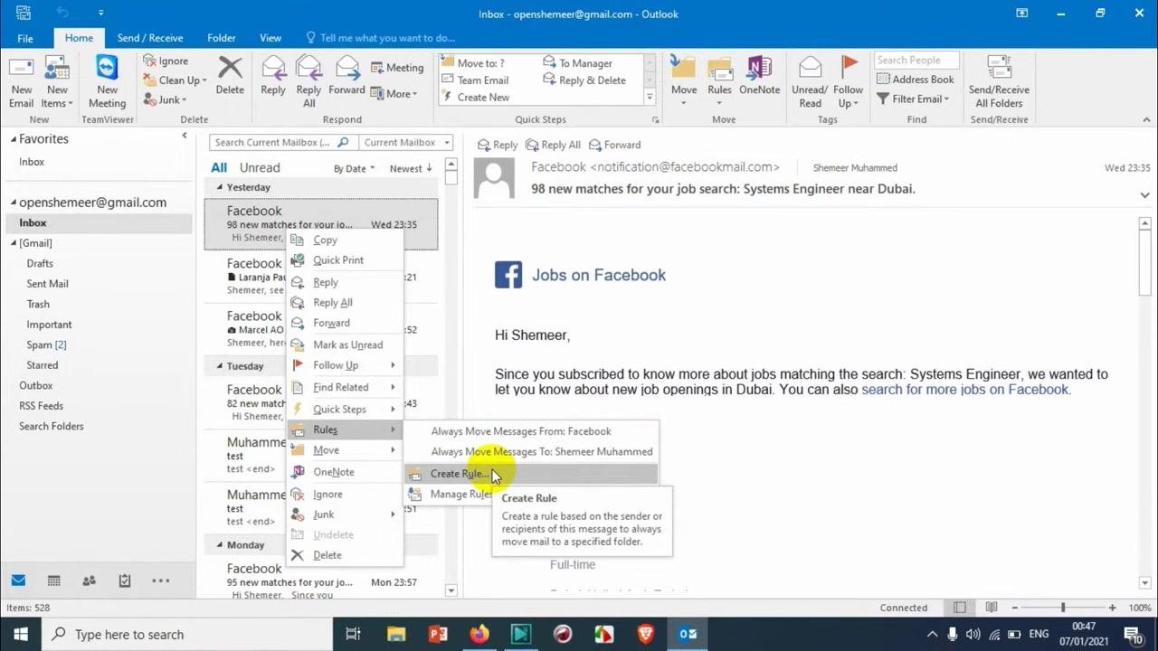Open PowerPoint from the taskbar
Image resolution: width=1158 pixels, height=651 pixels.
tap(438, 634)
